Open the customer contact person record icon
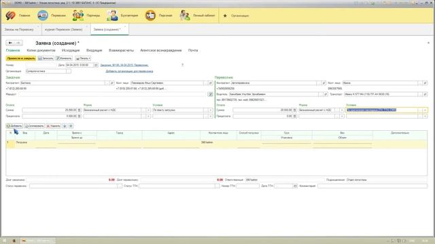Screen dimensions: 435x244 coord(211,83)
